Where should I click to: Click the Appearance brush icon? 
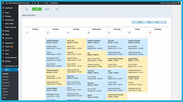tap(3, 43)
